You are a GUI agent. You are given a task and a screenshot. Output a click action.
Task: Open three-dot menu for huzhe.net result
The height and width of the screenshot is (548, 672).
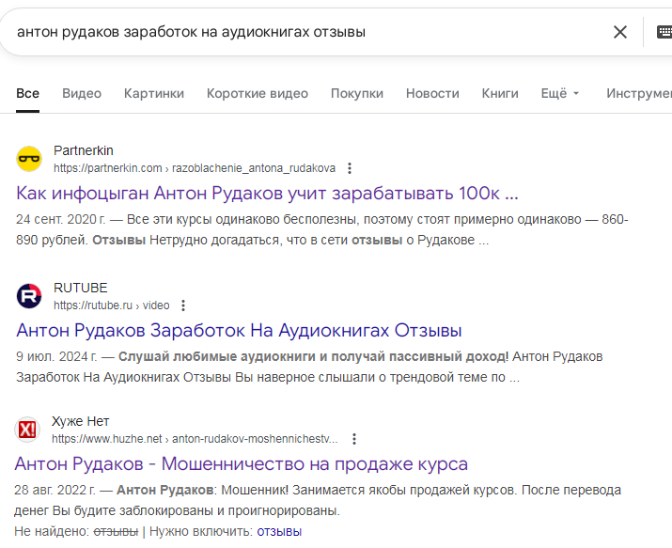[x=354, y=439]
